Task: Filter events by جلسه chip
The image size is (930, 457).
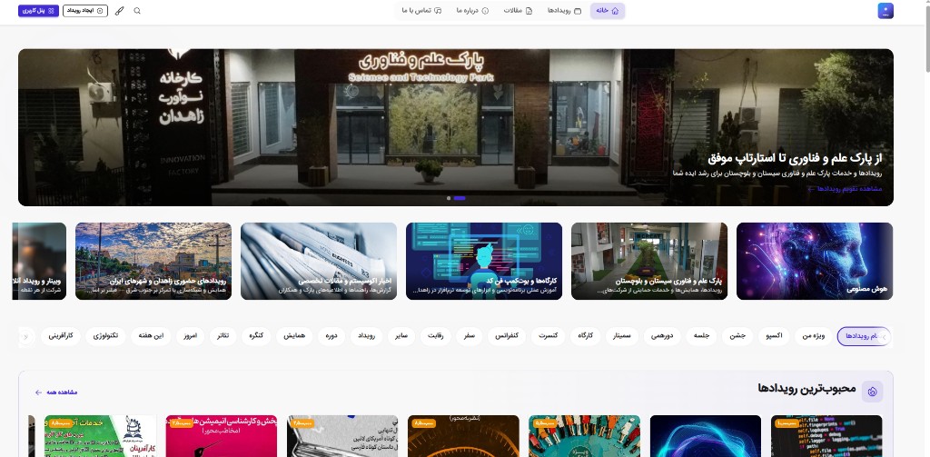Action: [701, 336]
